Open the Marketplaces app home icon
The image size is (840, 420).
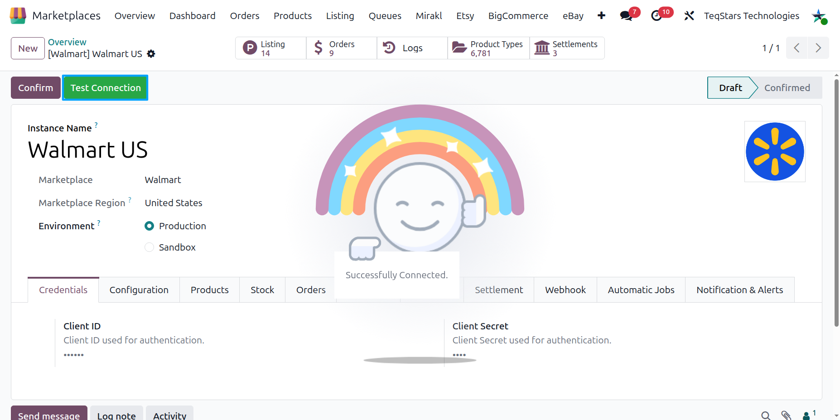pyautogui.click(x=18, y=15)
